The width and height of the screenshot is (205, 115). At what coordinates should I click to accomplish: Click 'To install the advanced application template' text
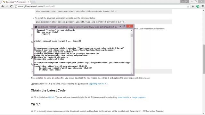(65, 18)
